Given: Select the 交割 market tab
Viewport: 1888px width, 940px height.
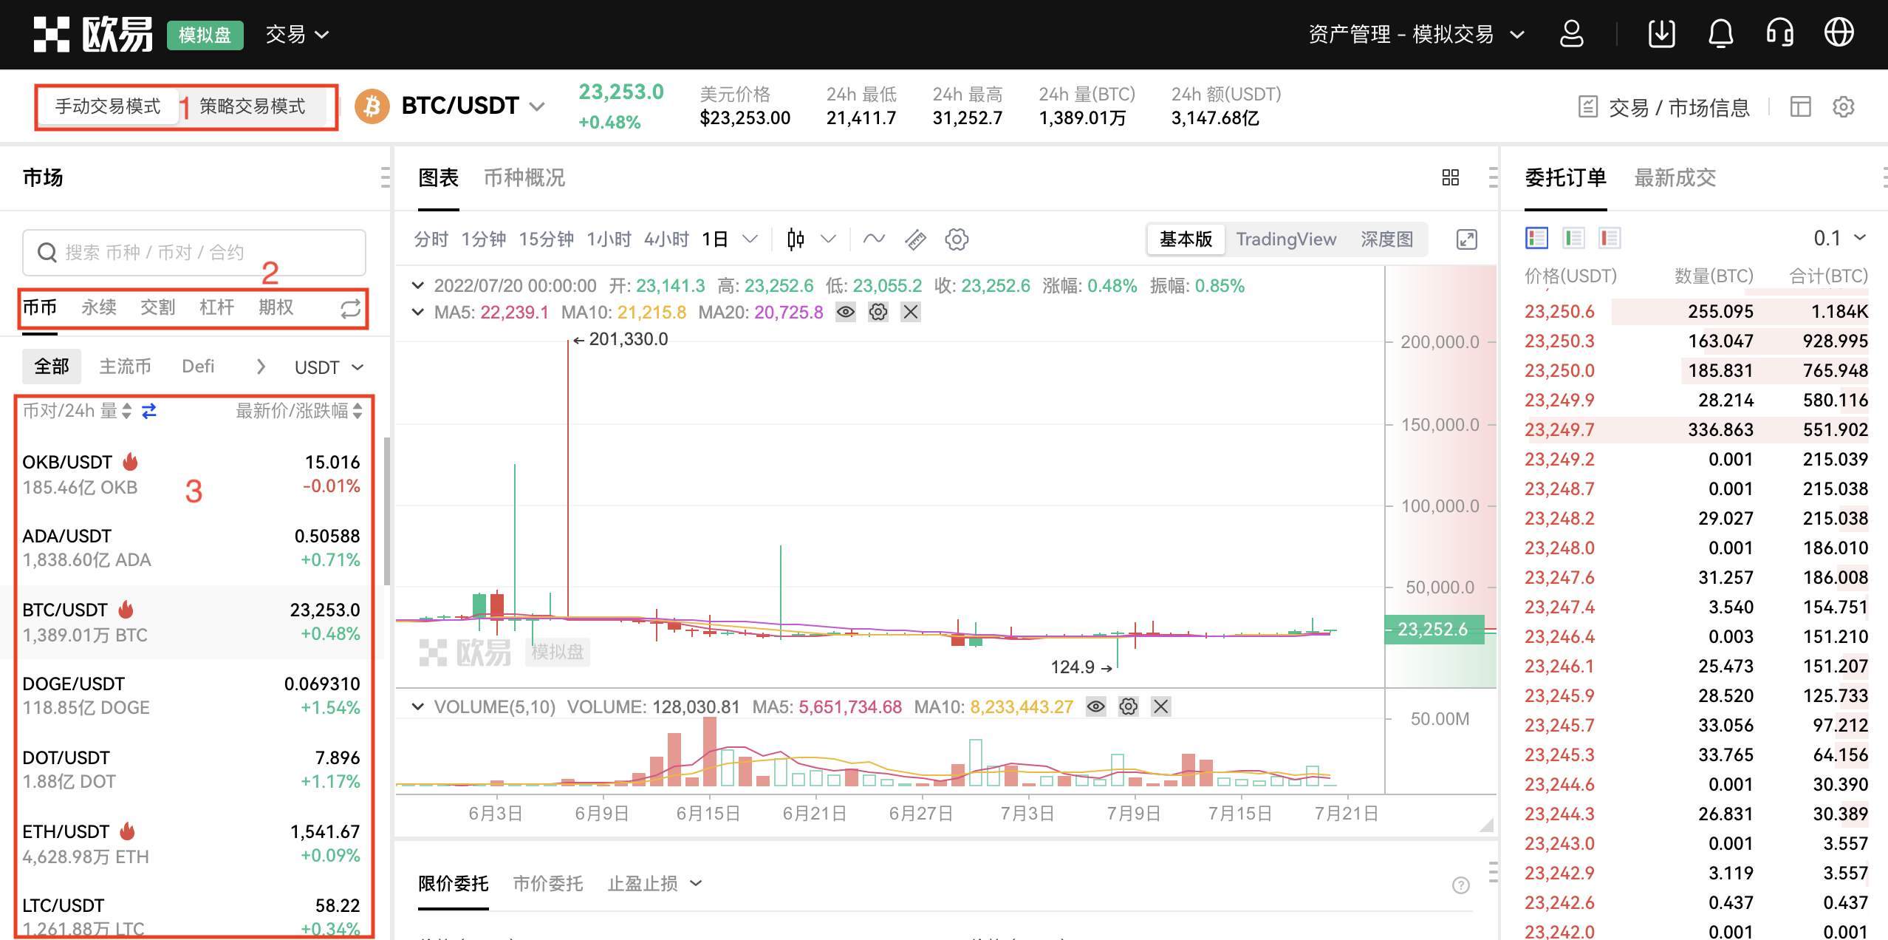Looking at the screenshot, I should click(158, 307).
